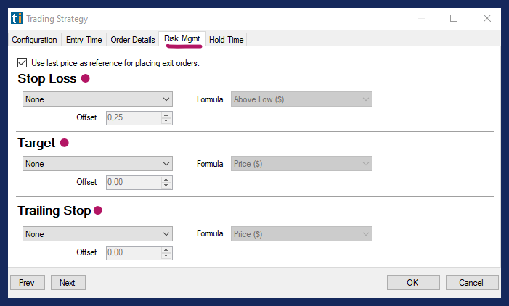Image resolution: width=509 pixels, height=306 pixels.
Task: Expand the Target type dropdown
Action: tap(97, 164)
